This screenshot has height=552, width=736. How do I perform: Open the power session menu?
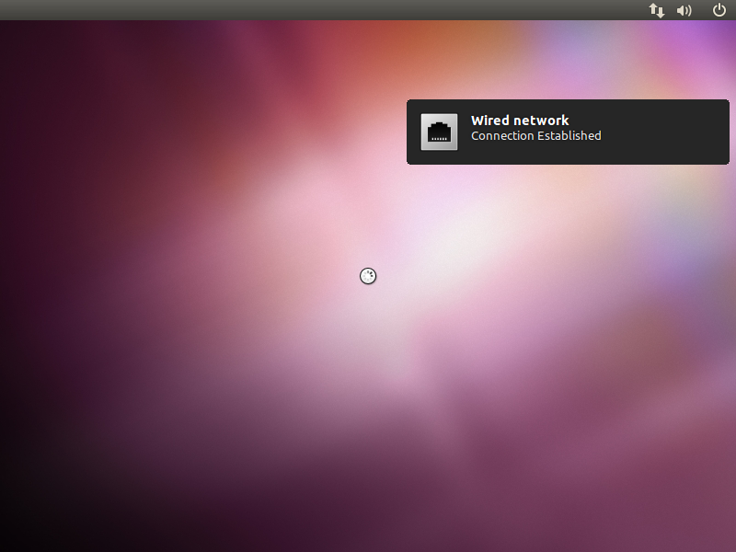click(x=719, y=10)
